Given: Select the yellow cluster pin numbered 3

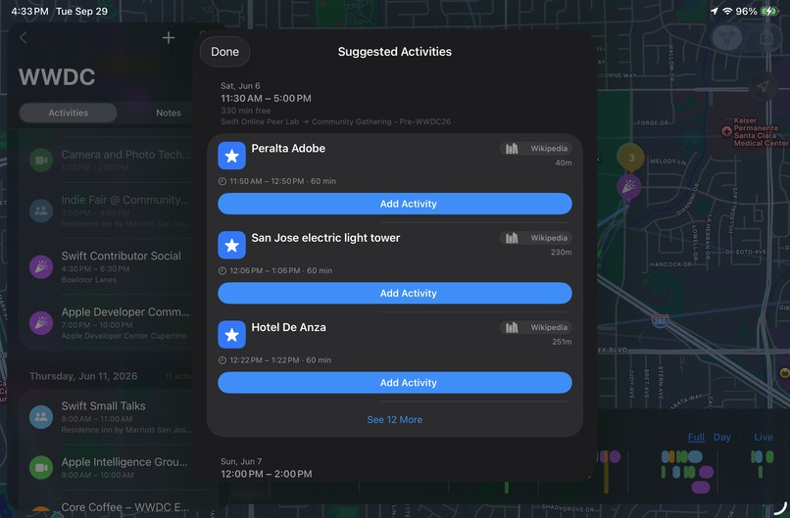Looking at the screenshot, I should coord(631,158).
